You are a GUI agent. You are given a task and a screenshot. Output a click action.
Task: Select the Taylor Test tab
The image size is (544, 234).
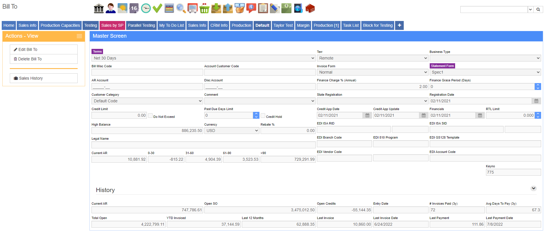pos(283,25)
